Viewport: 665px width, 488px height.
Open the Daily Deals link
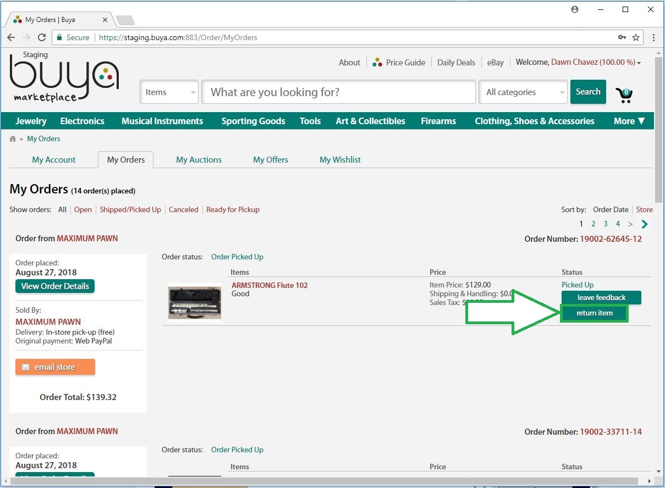pyautogui.click(x=456, y=62)
